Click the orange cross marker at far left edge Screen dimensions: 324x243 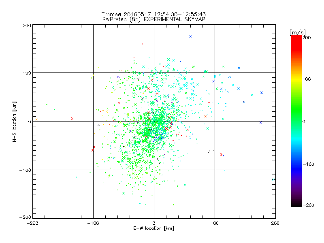click(x=37, y=119)
